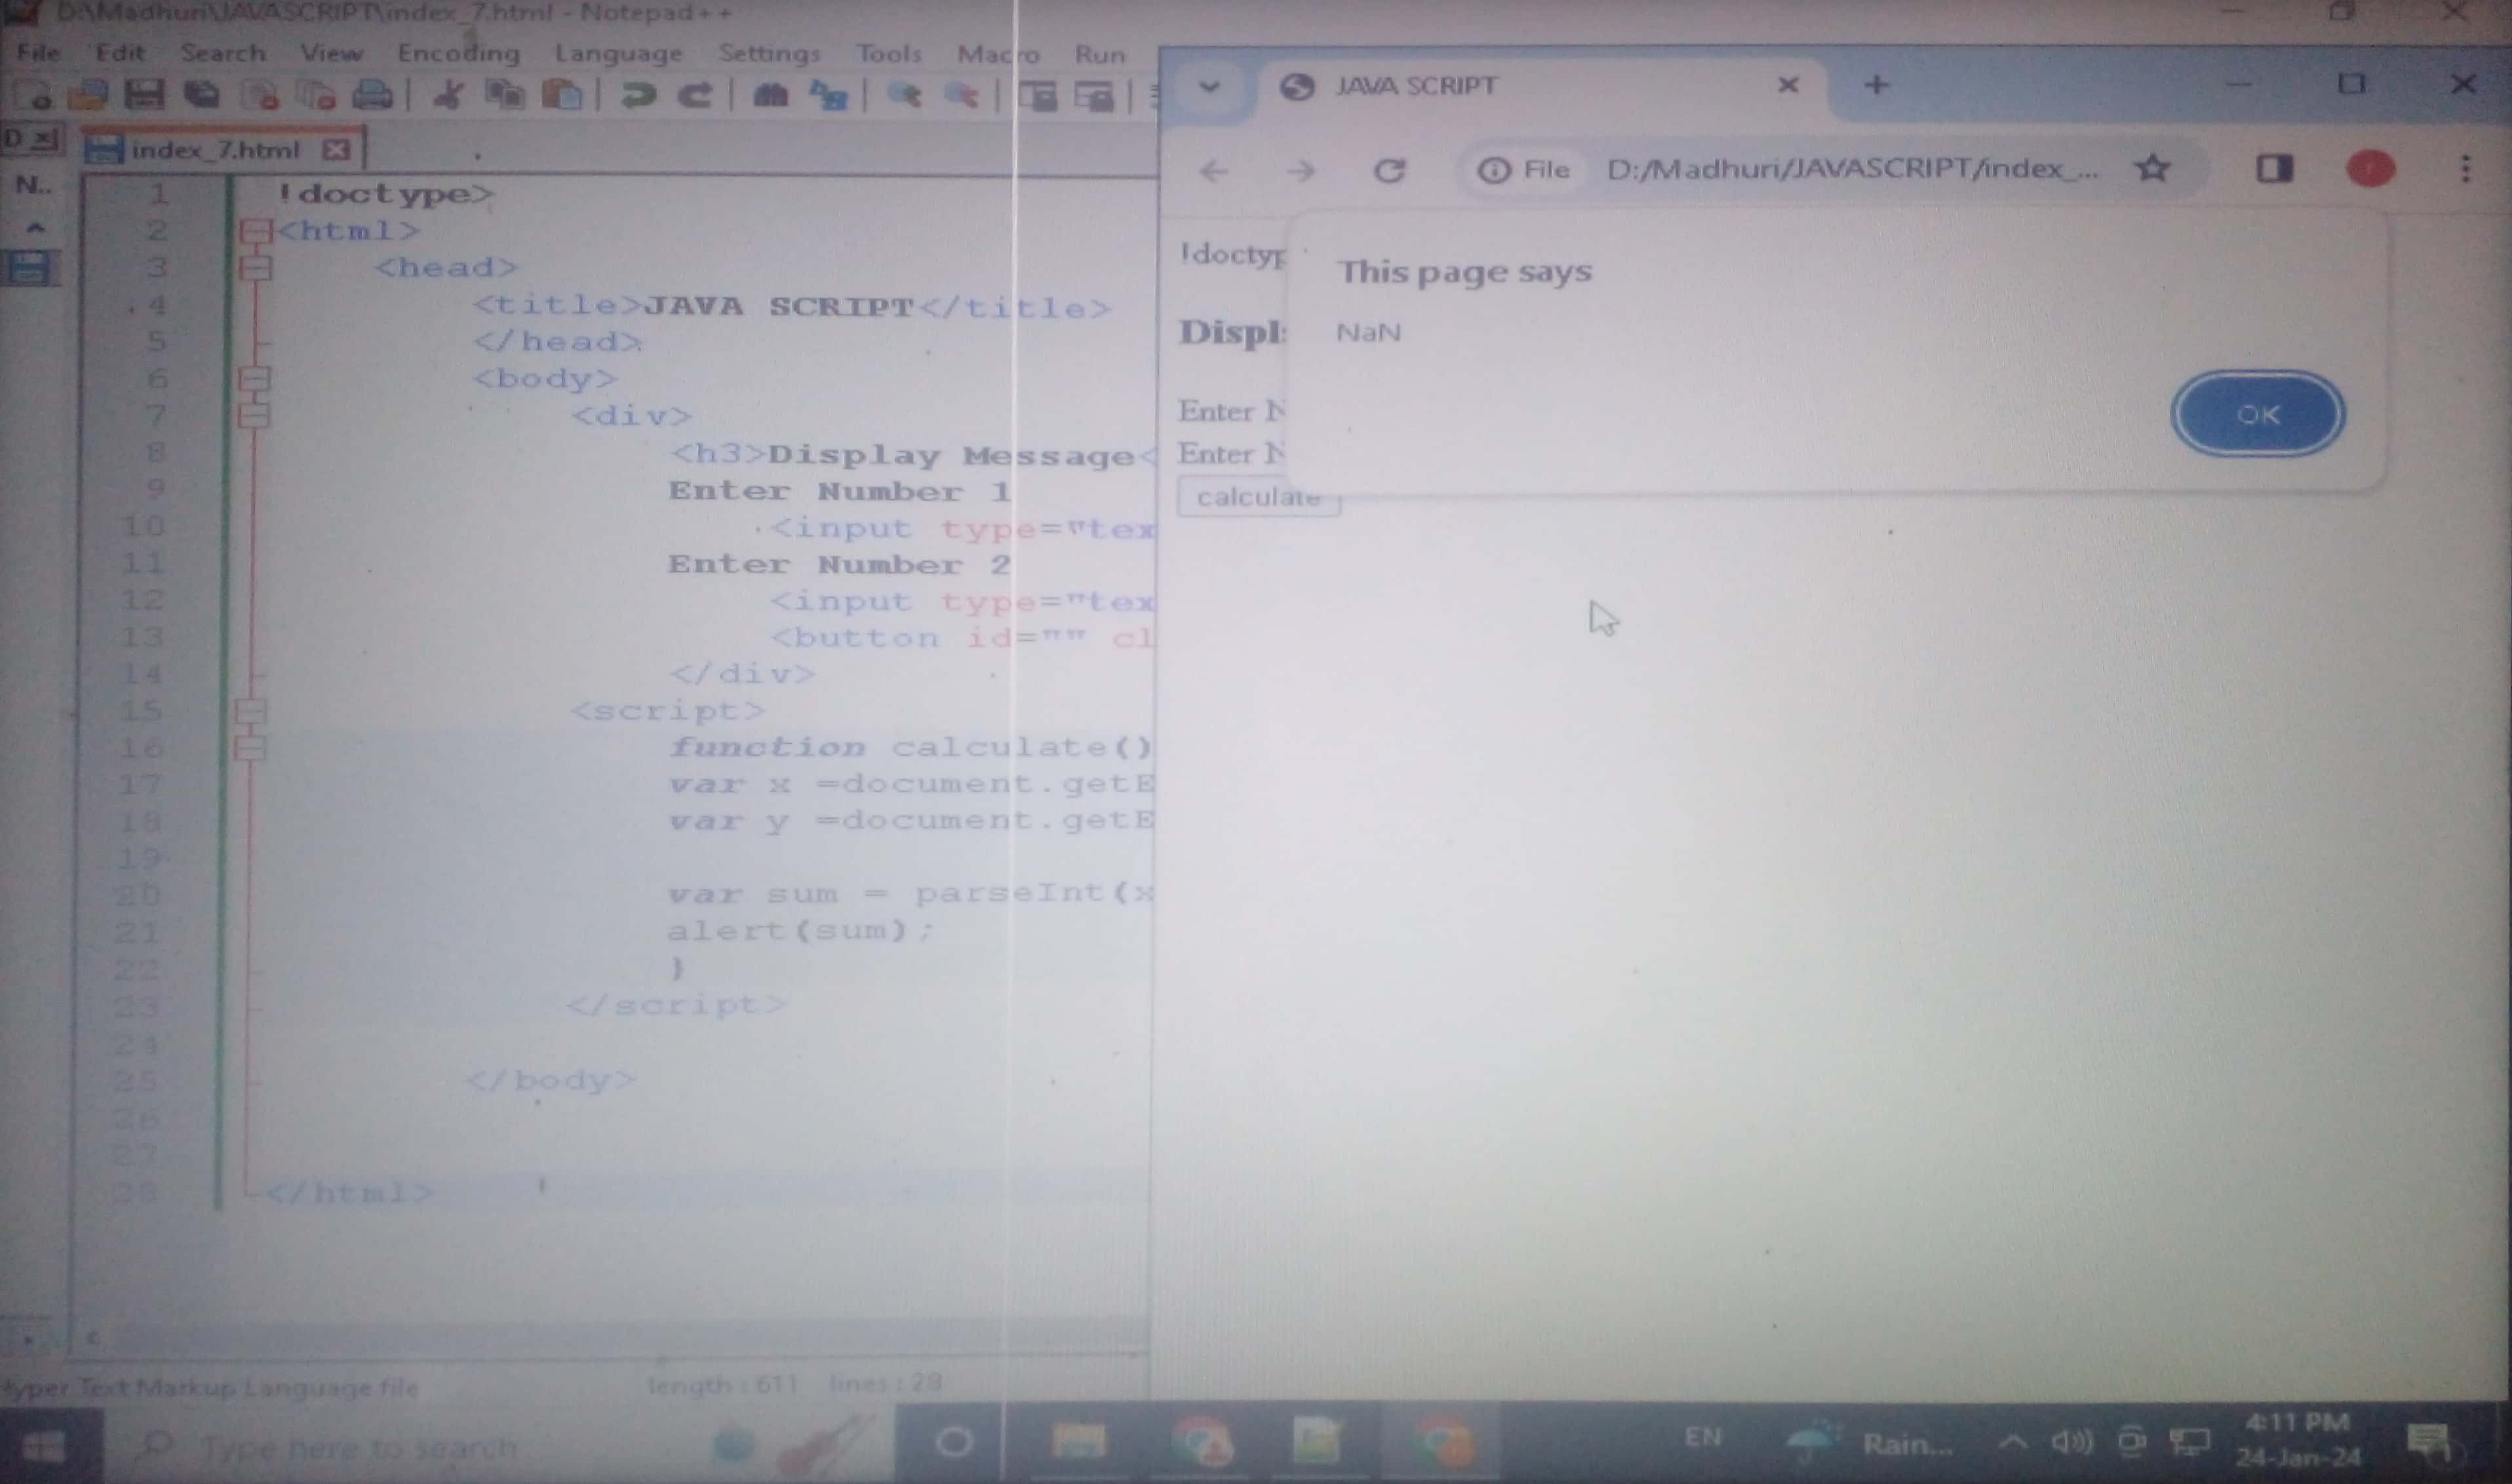
Task: Select the index_7.html document tab
Action: click(x=215, y=150)
